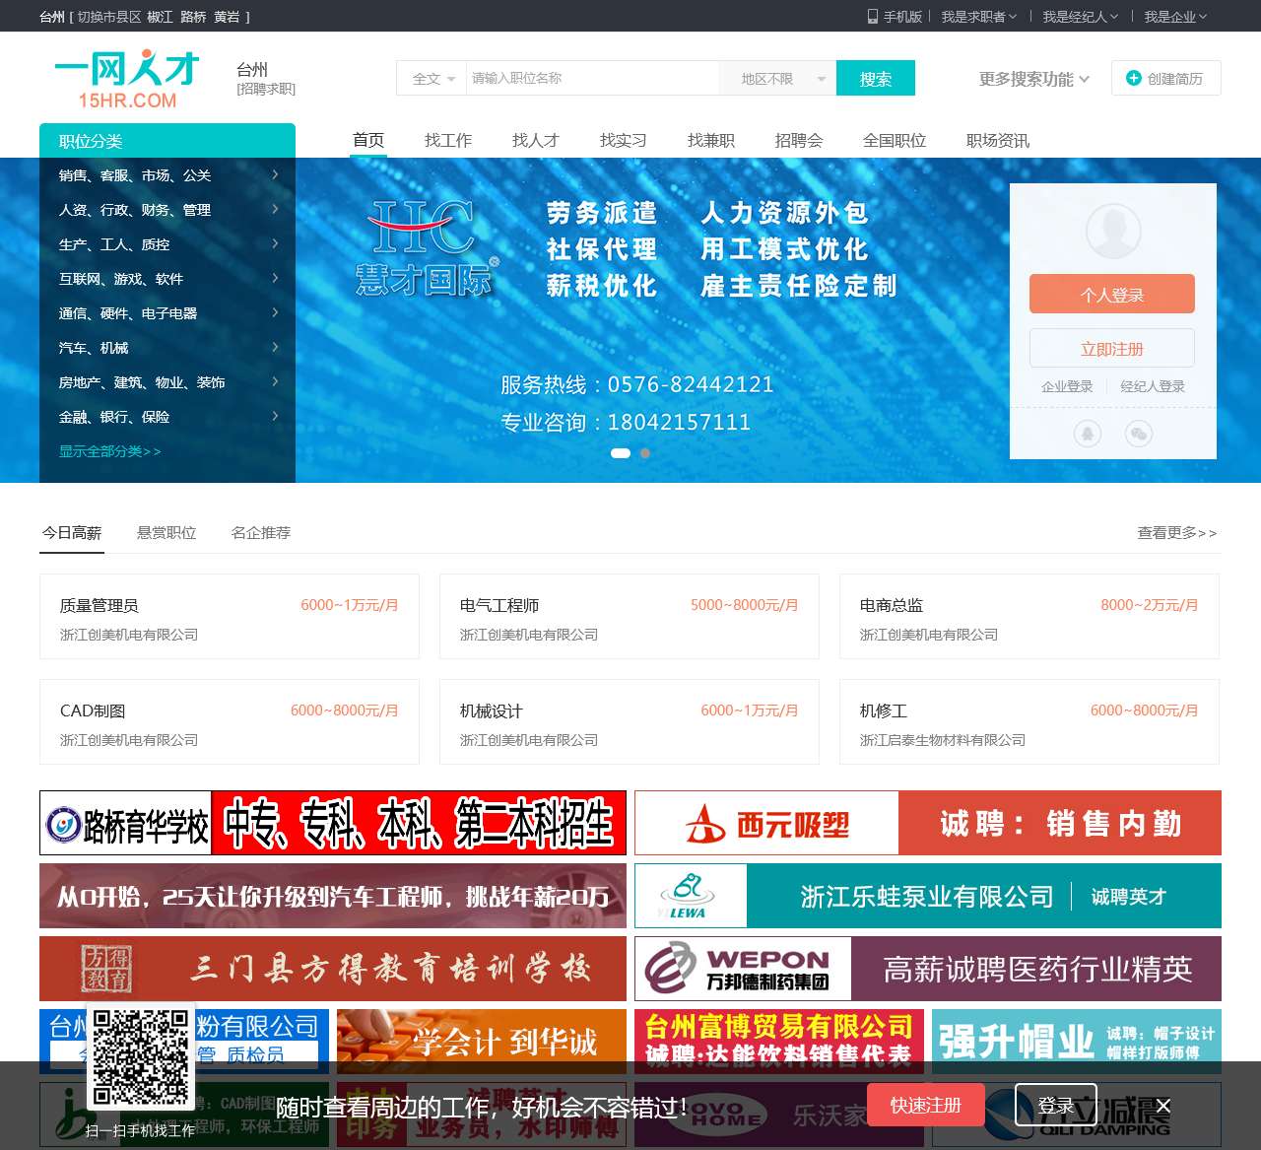The image size is (1261, 1150).
Task: Click the 搜索 search button
Action: [876, 79]
